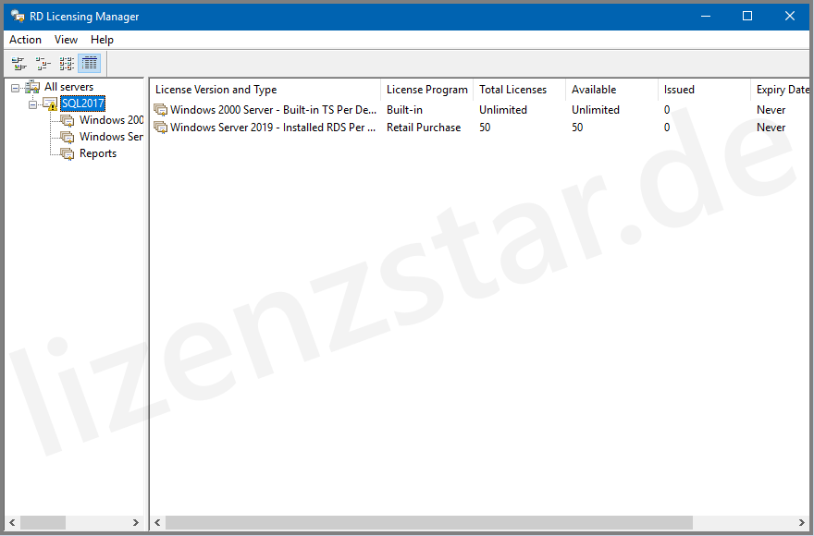This screenshot has height=536, width=814.
Task: Click the Large Icons view toolbar button
Action: click(18, 64)
